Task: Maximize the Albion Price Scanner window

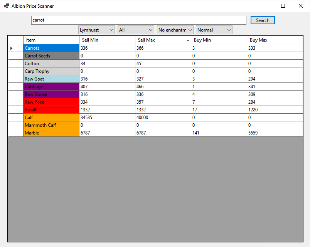Action: (283, 6)
